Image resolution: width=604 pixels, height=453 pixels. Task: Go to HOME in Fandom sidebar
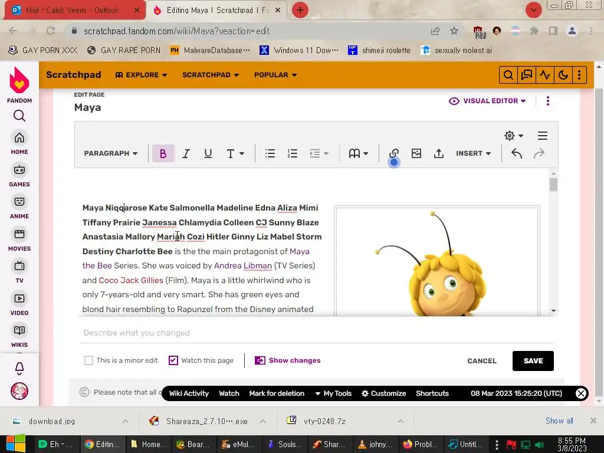(x=19, y=143)
